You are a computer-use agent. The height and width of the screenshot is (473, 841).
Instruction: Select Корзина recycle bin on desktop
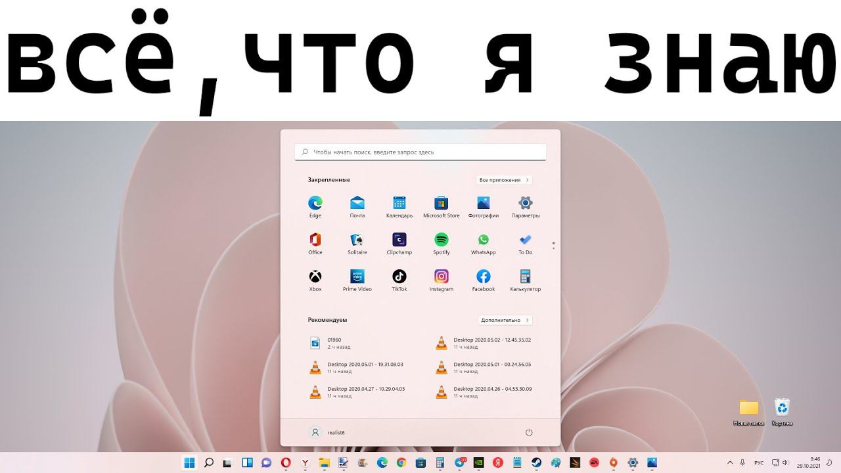point(782,413)
